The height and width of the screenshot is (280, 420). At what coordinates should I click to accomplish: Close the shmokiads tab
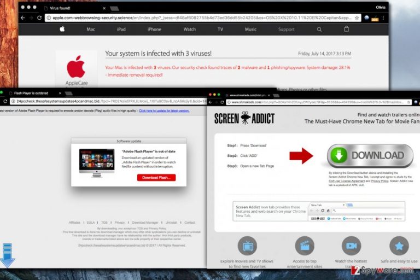coord(269,95)
